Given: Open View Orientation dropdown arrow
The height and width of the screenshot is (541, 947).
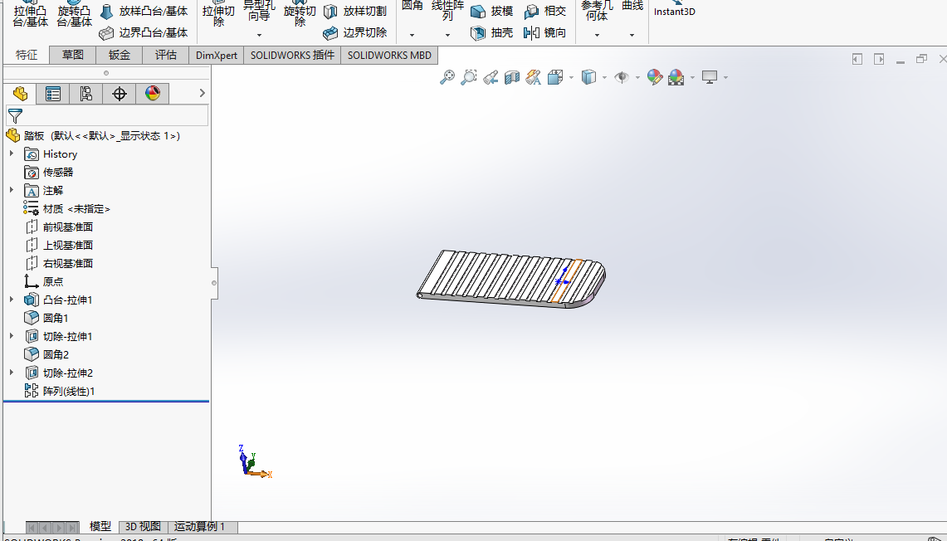Looking at the screenshot, I should coord(571,78).
